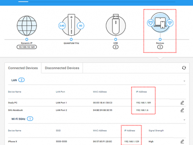The image size is (193, 145).
Task: Edit the Study PC device entry
Action: click(182, 102)
